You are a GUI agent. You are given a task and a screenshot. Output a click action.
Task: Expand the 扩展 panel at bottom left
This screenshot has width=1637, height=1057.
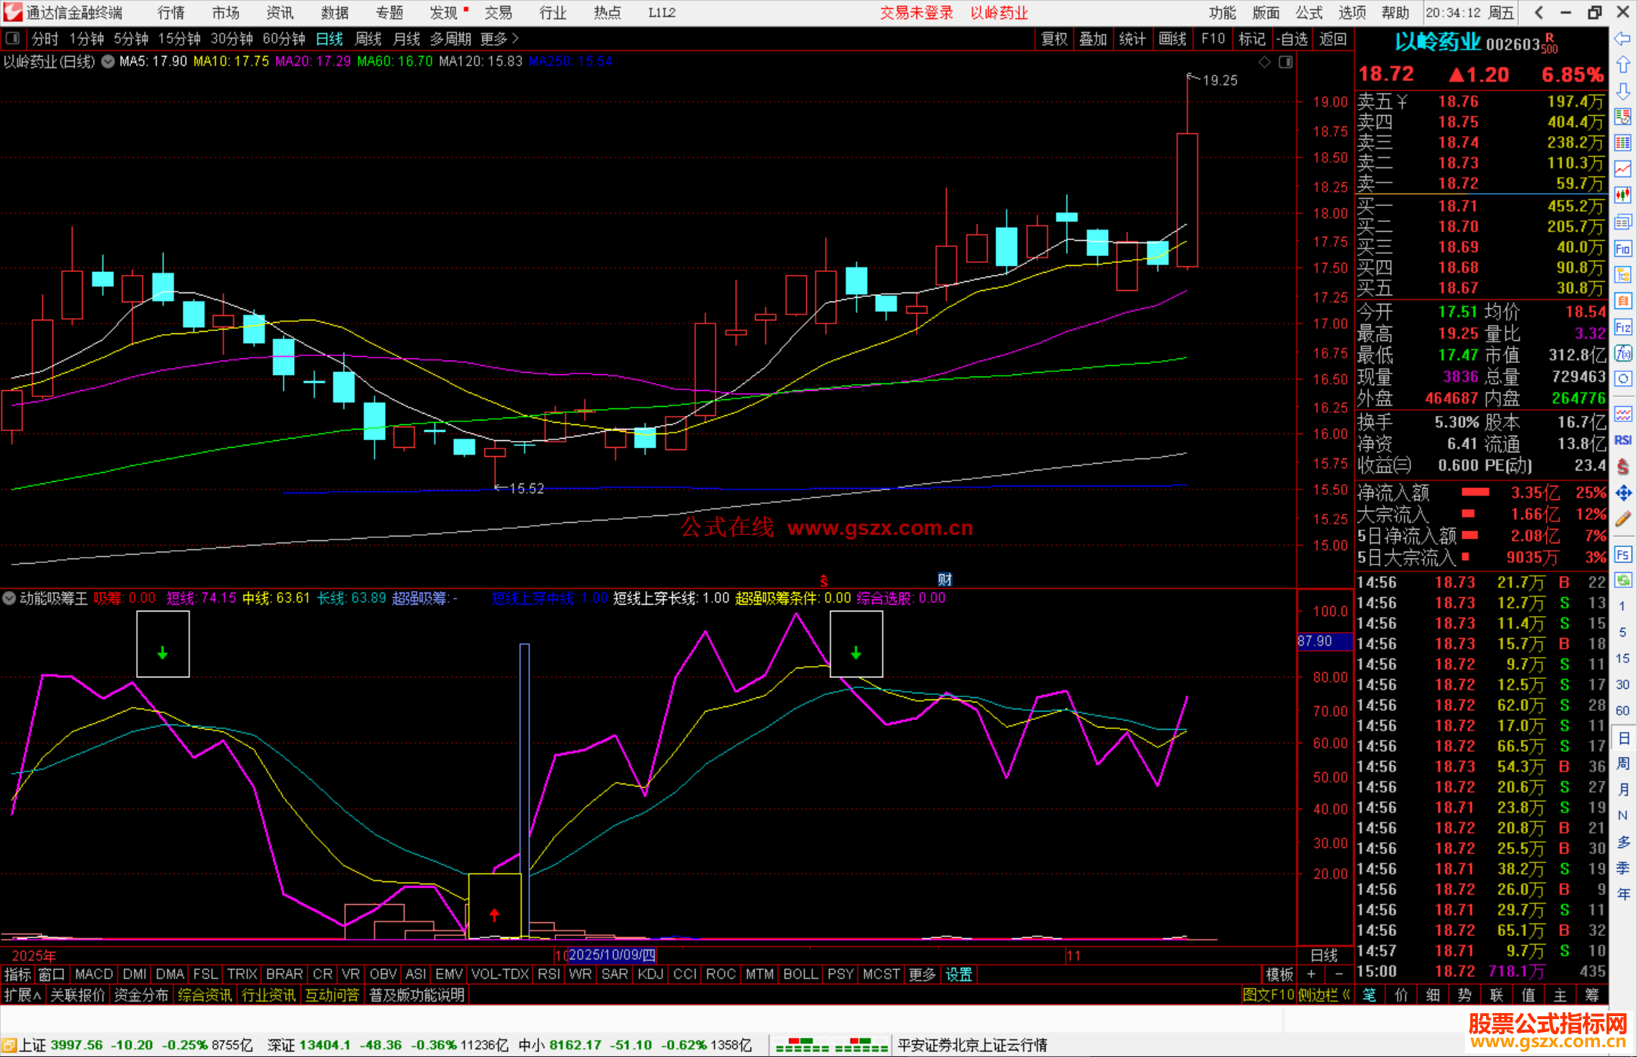[x=23, y=995]
